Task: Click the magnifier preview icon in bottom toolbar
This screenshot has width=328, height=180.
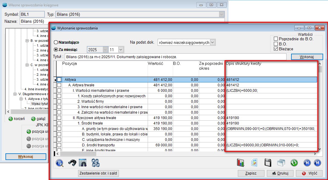Action: [60, 163]
